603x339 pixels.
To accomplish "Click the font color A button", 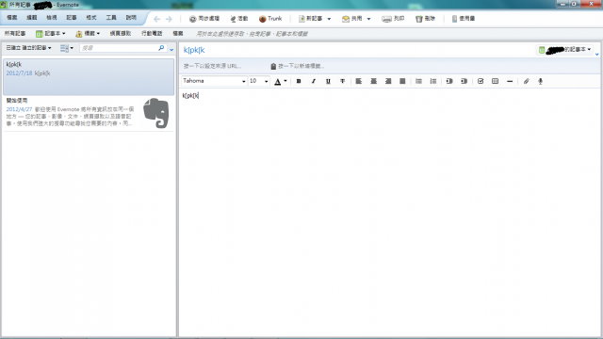I will coord(278,81).
